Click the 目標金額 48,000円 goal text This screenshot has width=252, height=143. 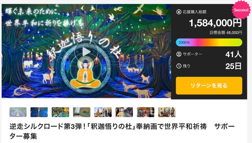[226, 33]
